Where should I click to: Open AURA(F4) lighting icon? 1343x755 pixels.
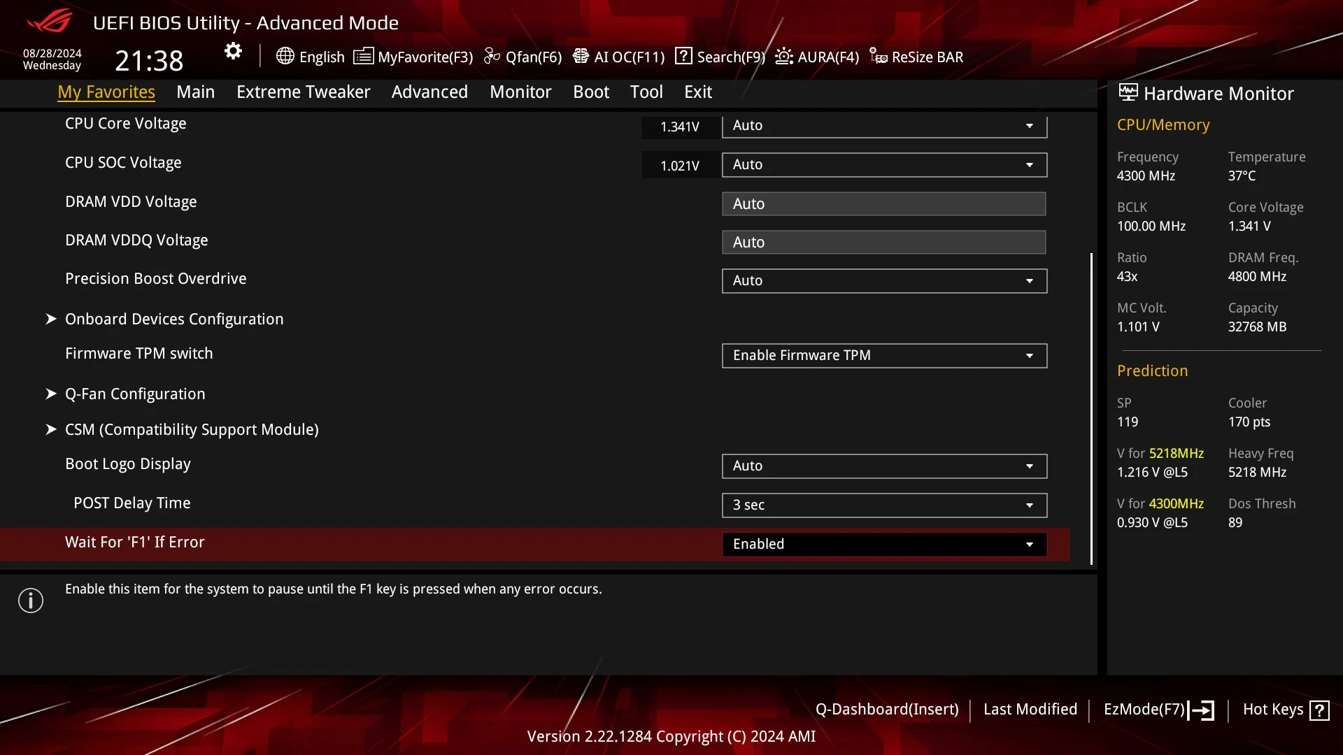click(784, 56)
